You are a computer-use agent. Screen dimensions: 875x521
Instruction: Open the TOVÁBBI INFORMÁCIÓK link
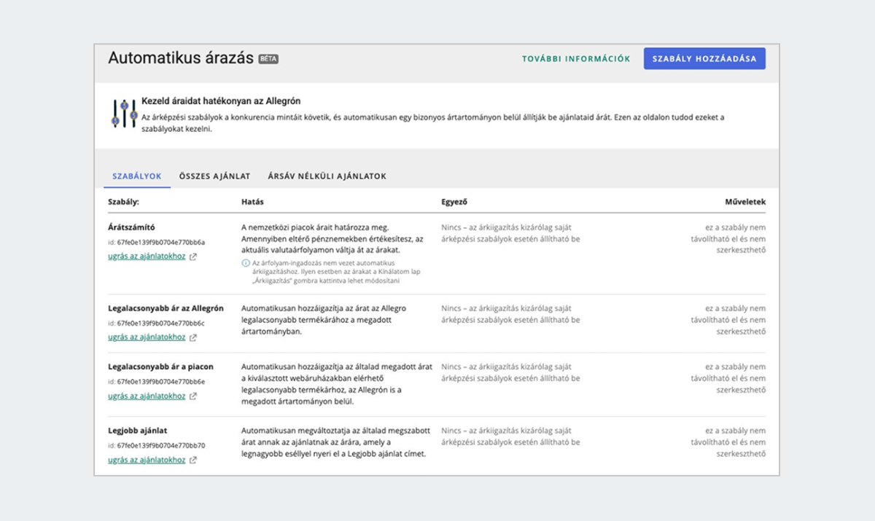click(x=576, y=59)
